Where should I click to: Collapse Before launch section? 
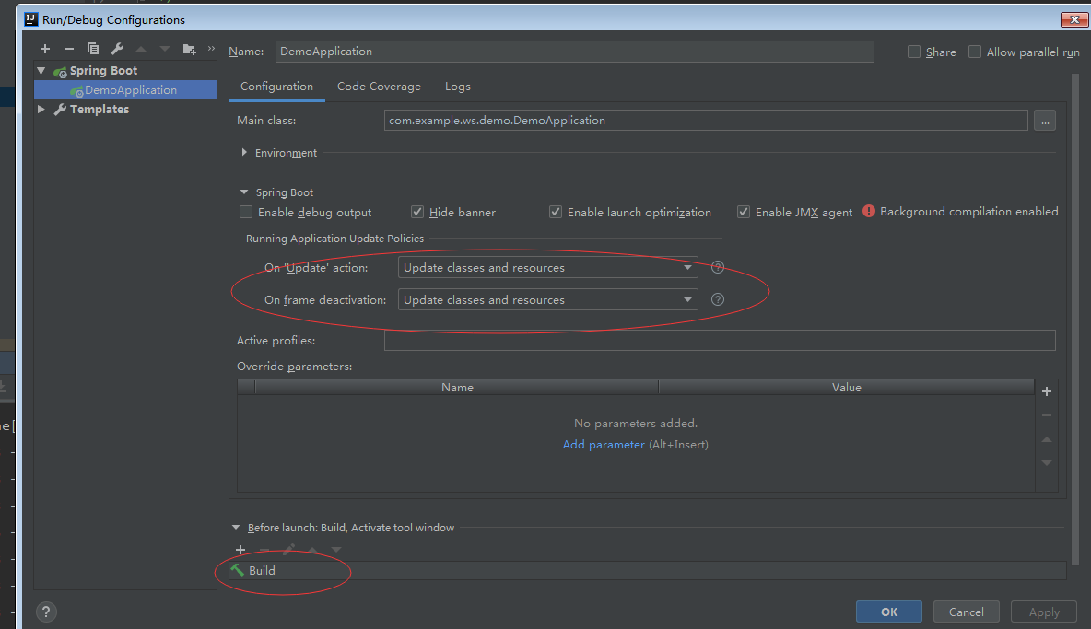tap(236, 528)
